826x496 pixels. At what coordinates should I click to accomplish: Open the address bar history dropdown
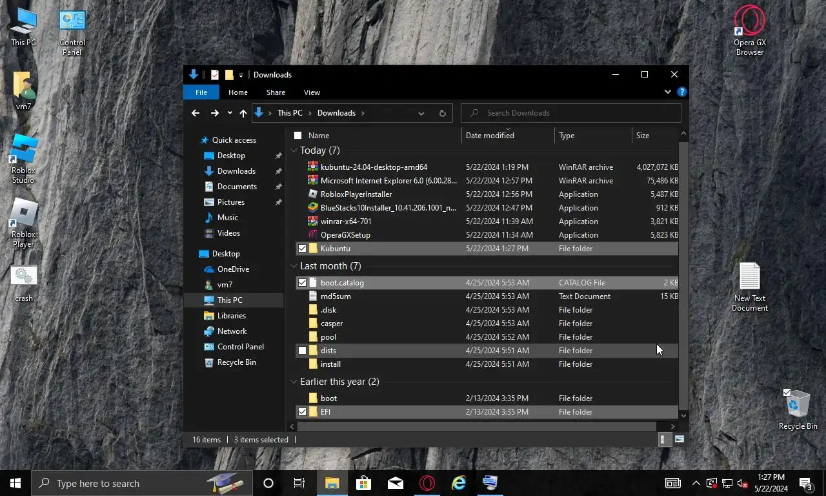tap(421, 113)
